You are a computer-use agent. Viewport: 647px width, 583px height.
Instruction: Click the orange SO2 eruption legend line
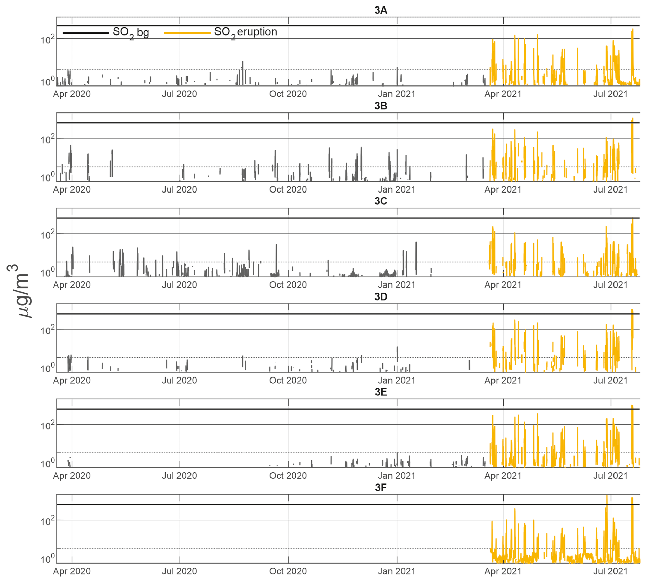(187, 33)
